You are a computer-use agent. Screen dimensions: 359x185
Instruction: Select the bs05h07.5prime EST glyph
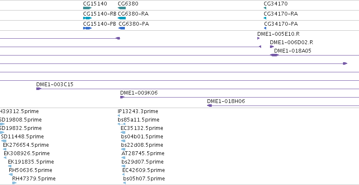124,183
